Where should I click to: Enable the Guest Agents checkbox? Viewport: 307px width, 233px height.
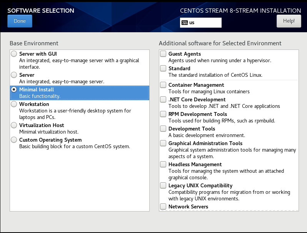pos(163,54)
